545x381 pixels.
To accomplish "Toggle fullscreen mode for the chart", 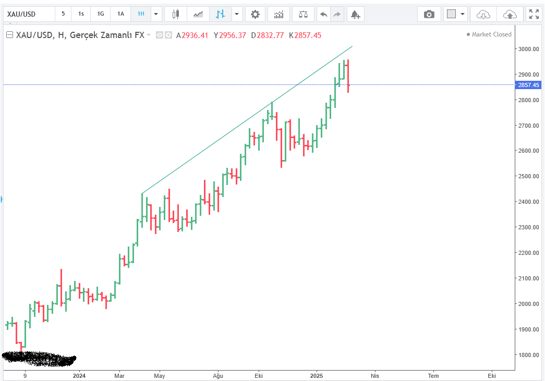I will point(534,14).
